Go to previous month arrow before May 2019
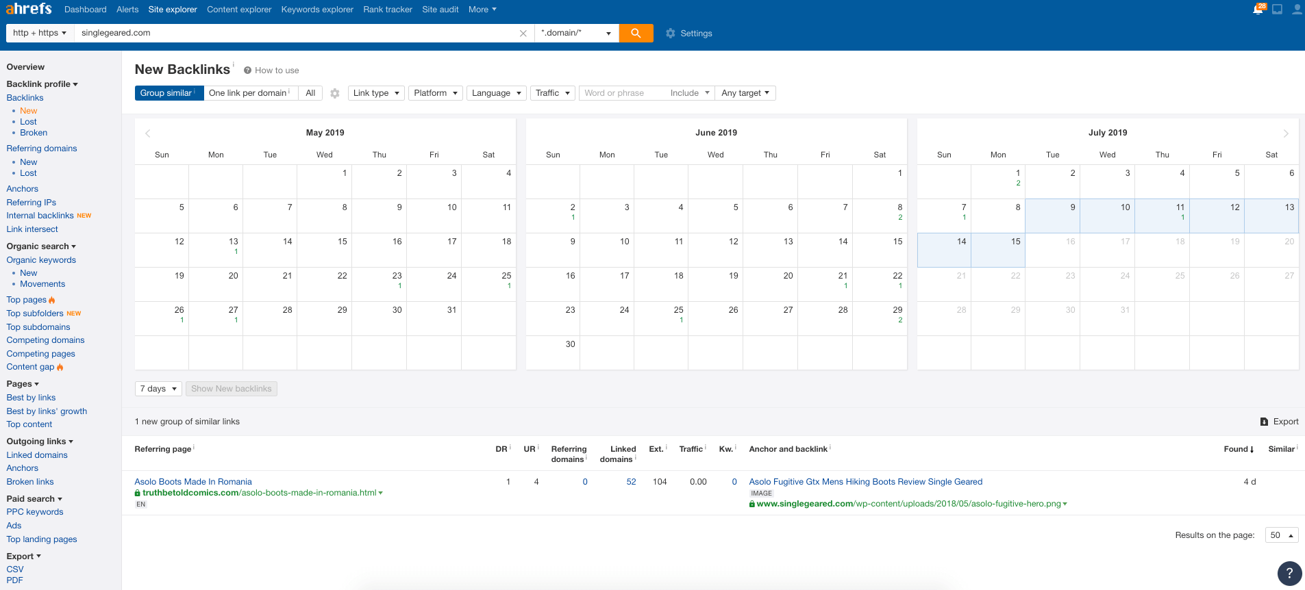This screenshot has width=1305, height=590. pos(148,133)
